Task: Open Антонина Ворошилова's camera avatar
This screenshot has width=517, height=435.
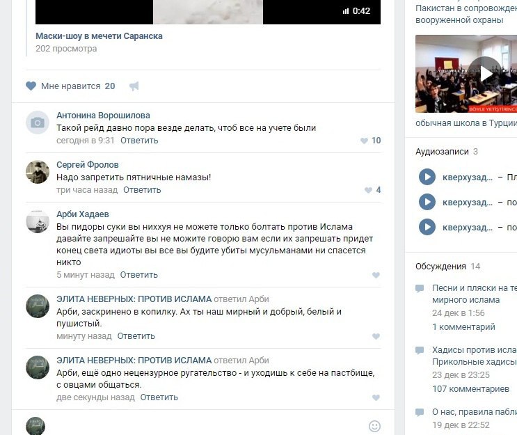Action: coord(38,122)
